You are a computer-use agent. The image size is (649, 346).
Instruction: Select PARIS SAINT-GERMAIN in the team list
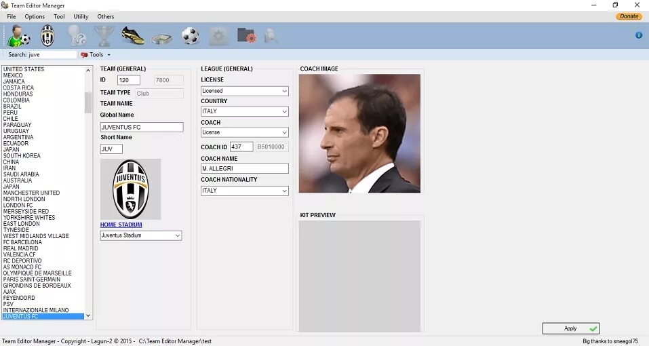[x=31, y=280]
